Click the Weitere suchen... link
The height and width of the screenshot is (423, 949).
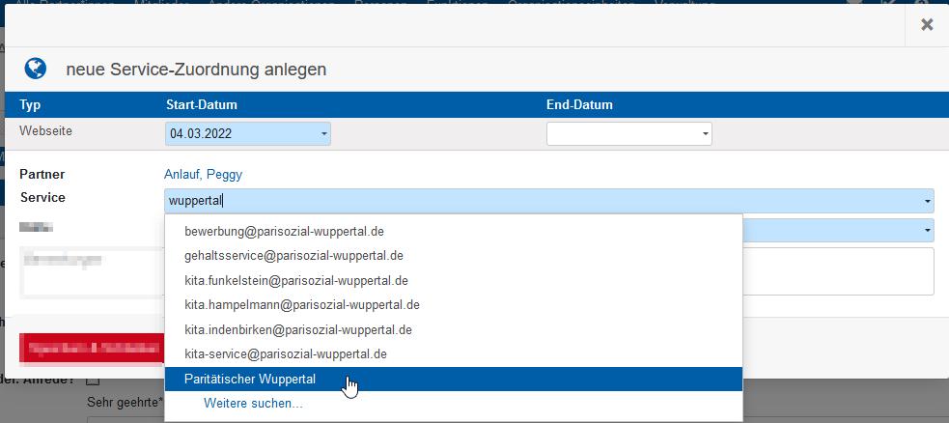pyautogui.click(x=253, y=404)
